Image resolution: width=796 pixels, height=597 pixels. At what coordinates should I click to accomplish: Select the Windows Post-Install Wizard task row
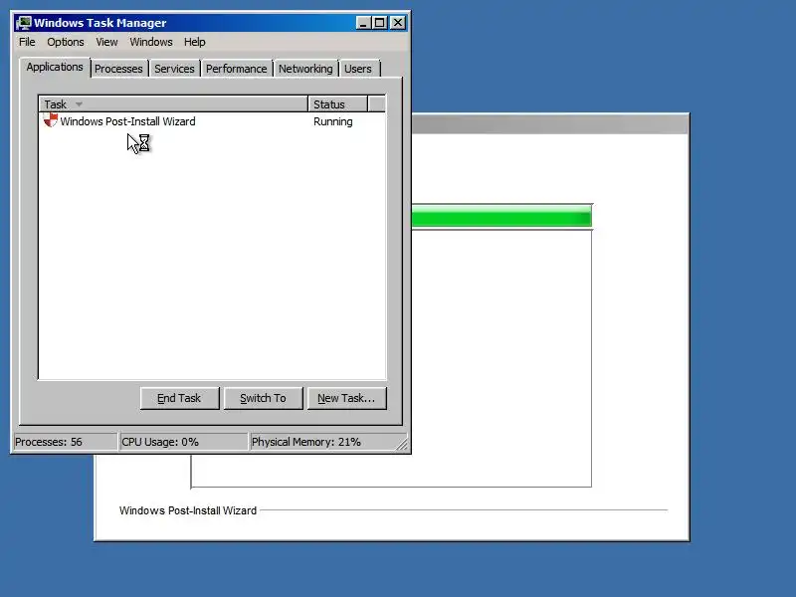(x=212, y=121)
